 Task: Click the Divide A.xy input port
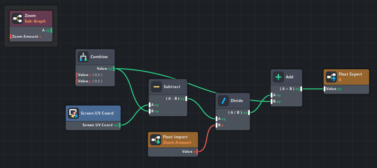[216, 119]
